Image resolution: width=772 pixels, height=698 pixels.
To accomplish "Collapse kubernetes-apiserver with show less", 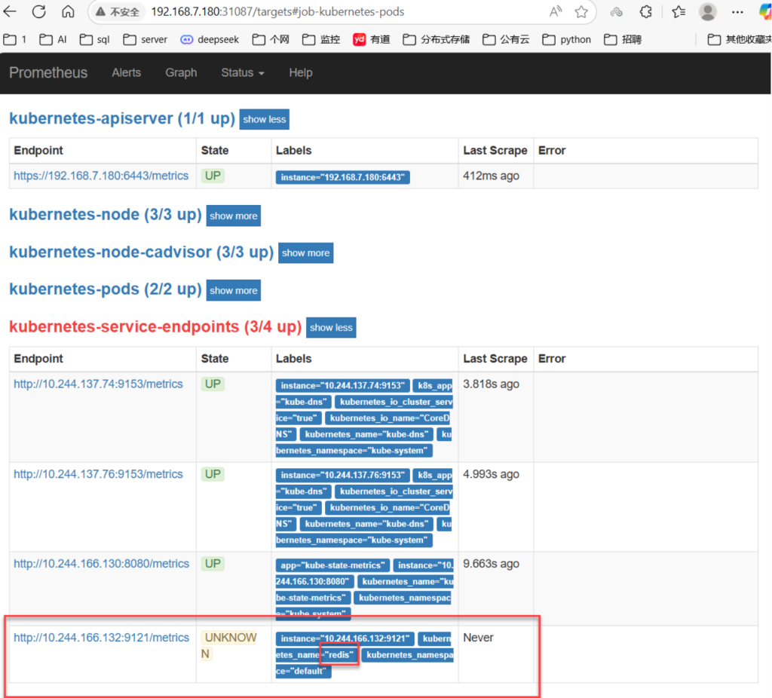I will [x=264, y=119].
